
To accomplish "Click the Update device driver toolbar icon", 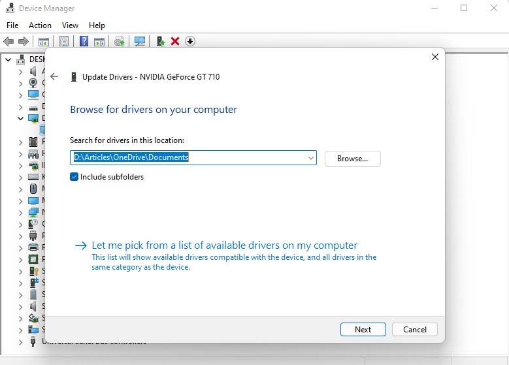I will pyautogui.click(x=160, y=41).
